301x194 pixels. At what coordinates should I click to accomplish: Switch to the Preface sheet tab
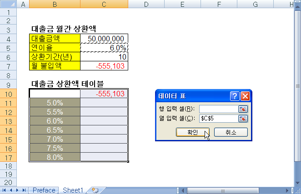point(44,190)
